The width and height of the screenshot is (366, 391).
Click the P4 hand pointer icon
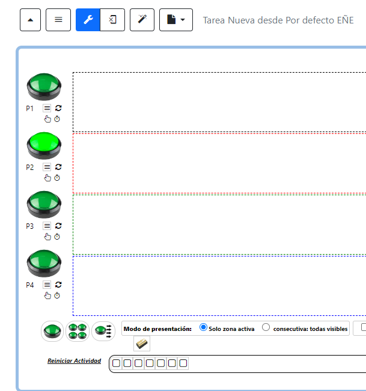pyautogui.click(x=47, y=296)
